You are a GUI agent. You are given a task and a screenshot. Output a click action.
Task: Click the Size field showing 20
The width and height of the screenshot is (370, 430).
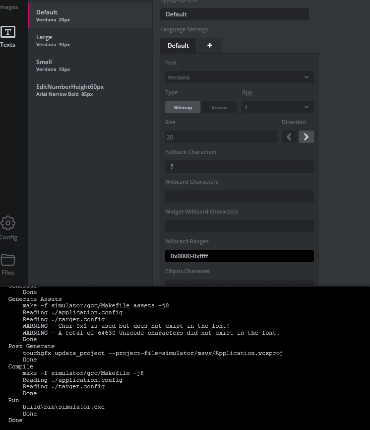pyautogui.click(x=221, y=137)
